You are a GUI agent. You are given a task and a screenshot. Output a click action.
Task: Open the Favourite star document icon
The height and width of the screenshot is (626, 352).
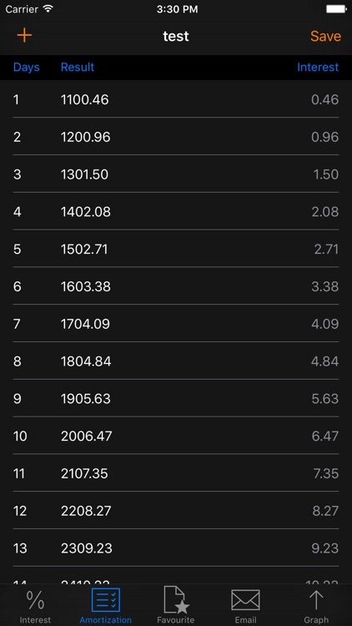tap(176, 599)
